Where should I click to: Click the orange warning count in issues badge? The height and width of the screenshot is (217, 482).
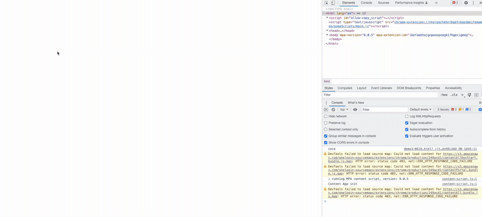(461, 109)
